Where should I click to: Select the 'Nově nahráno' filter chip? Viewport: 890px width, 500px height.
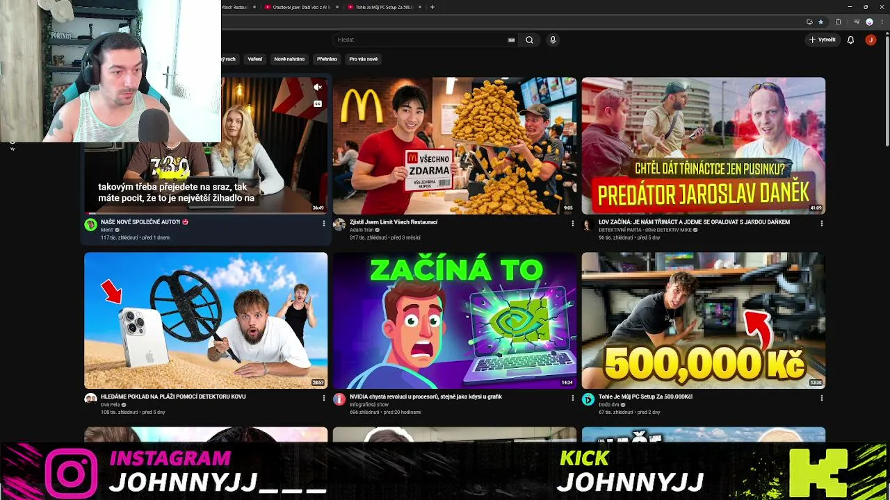(x=289, y=59)
